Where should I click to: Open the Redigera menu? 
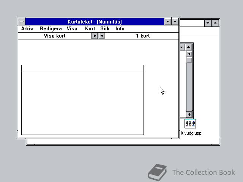click(50, 29)
